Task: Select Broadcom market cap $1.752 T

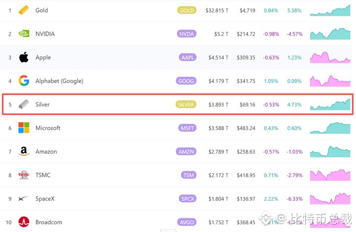Action: [x=218, y=223]
